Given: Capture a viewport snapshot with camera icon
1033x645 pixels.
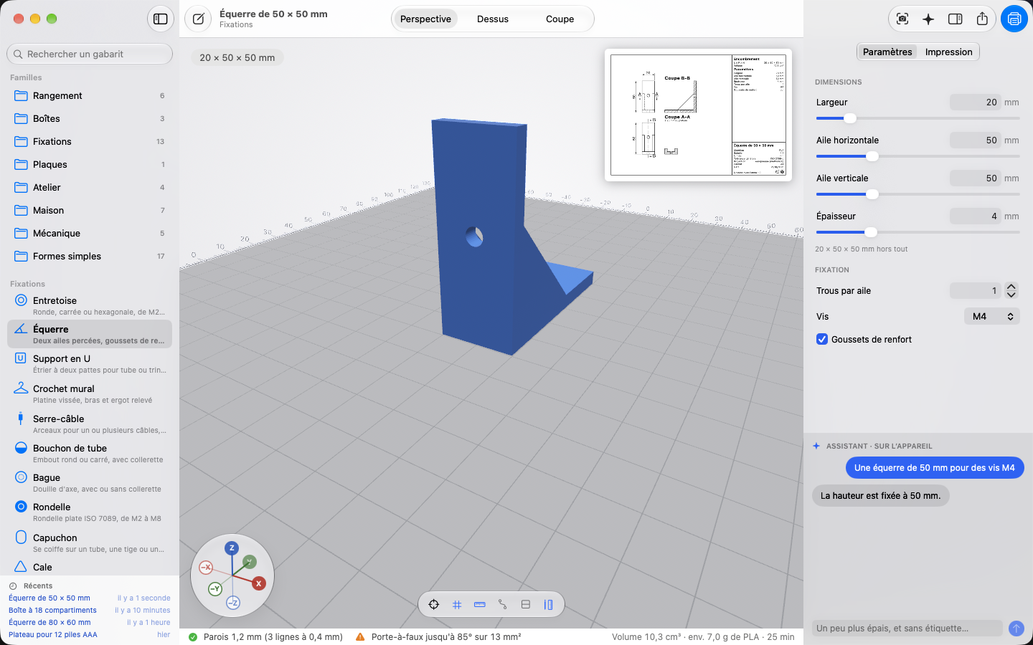Looking at the screenshot, I should coord(902,19).
